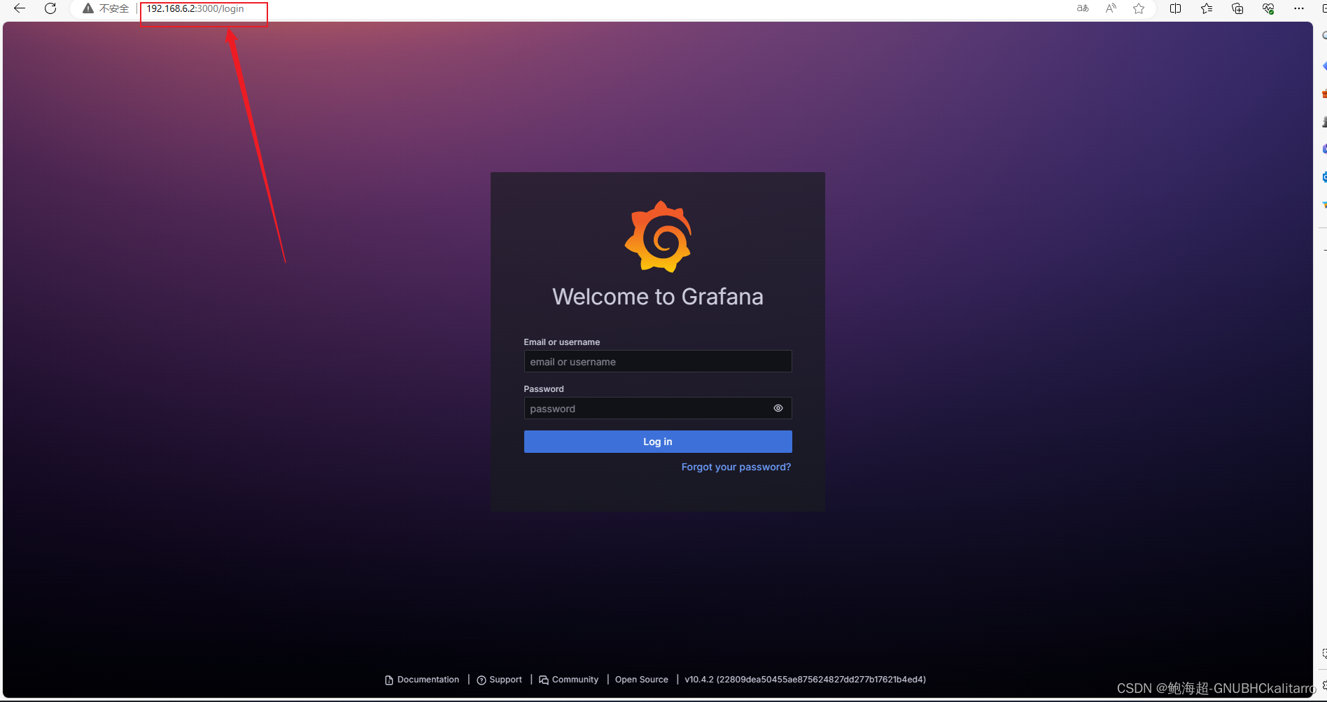
Task: Click the 不安全 security label
Action: pyautogui.click(x=114, y=8)
